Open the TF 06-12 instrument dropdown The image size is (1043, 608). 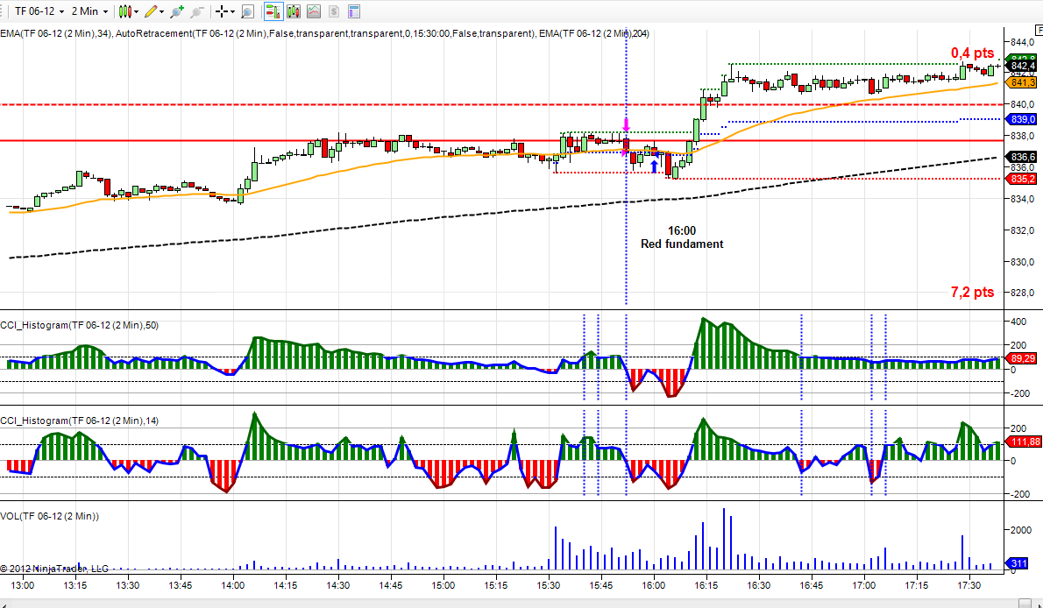coord(39,11)
